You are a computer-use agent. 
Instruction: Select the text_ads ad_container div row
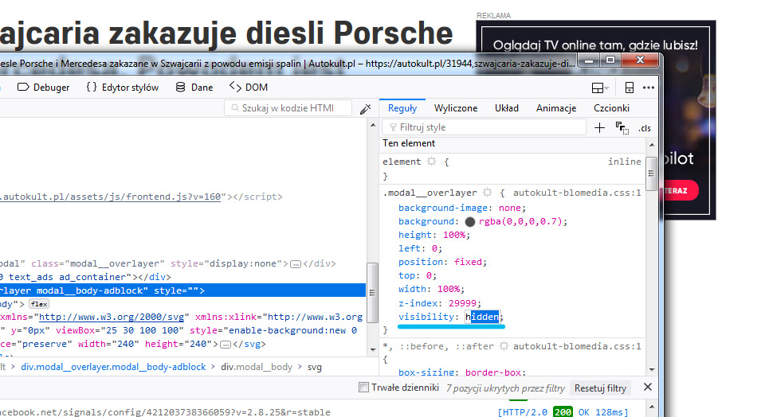pyautogui.click(x=183, y=277)
